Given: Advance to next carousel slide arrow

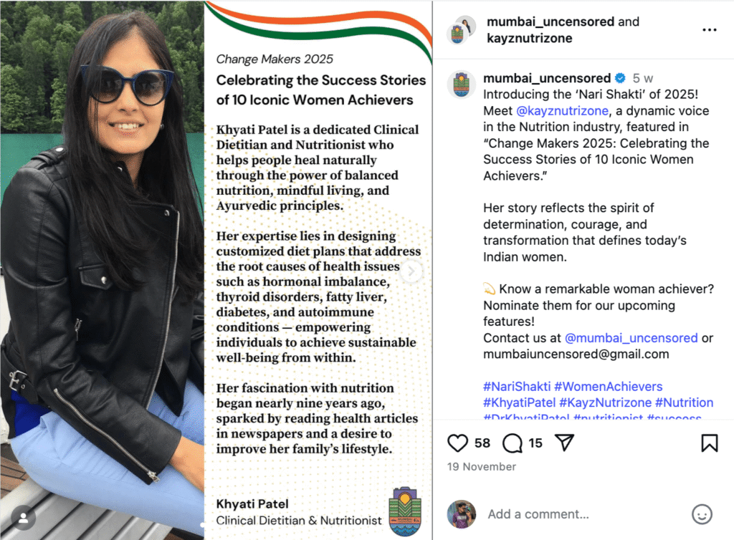Looking at the screenshot, I should [412, 271].
